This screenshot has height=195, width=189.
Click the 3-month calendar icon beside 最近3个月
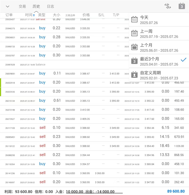pos(134,61)
